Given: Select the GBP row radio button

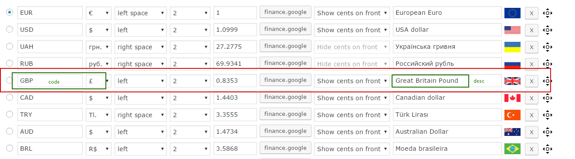Looking at the screenshot, I should (x=10, y=81).
